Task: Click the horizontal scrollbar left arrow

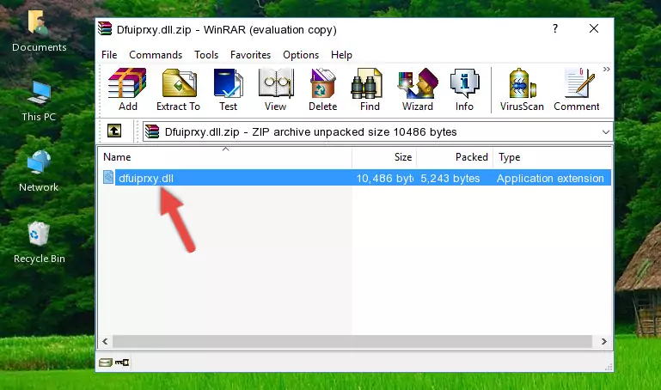Action: click(106, 341)
